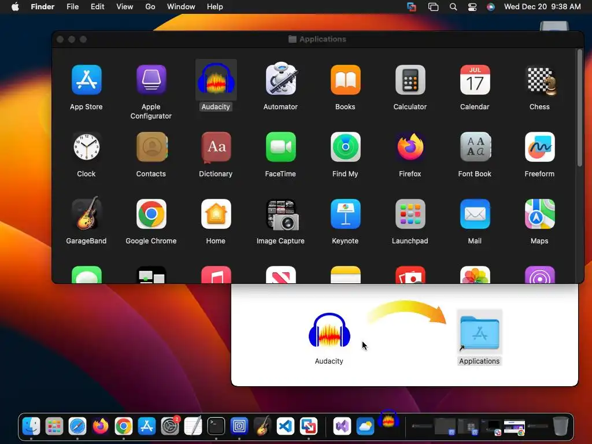
Task: Open TextEdit from the Dock
Action: pyautogui.click(x=193, y=426)
